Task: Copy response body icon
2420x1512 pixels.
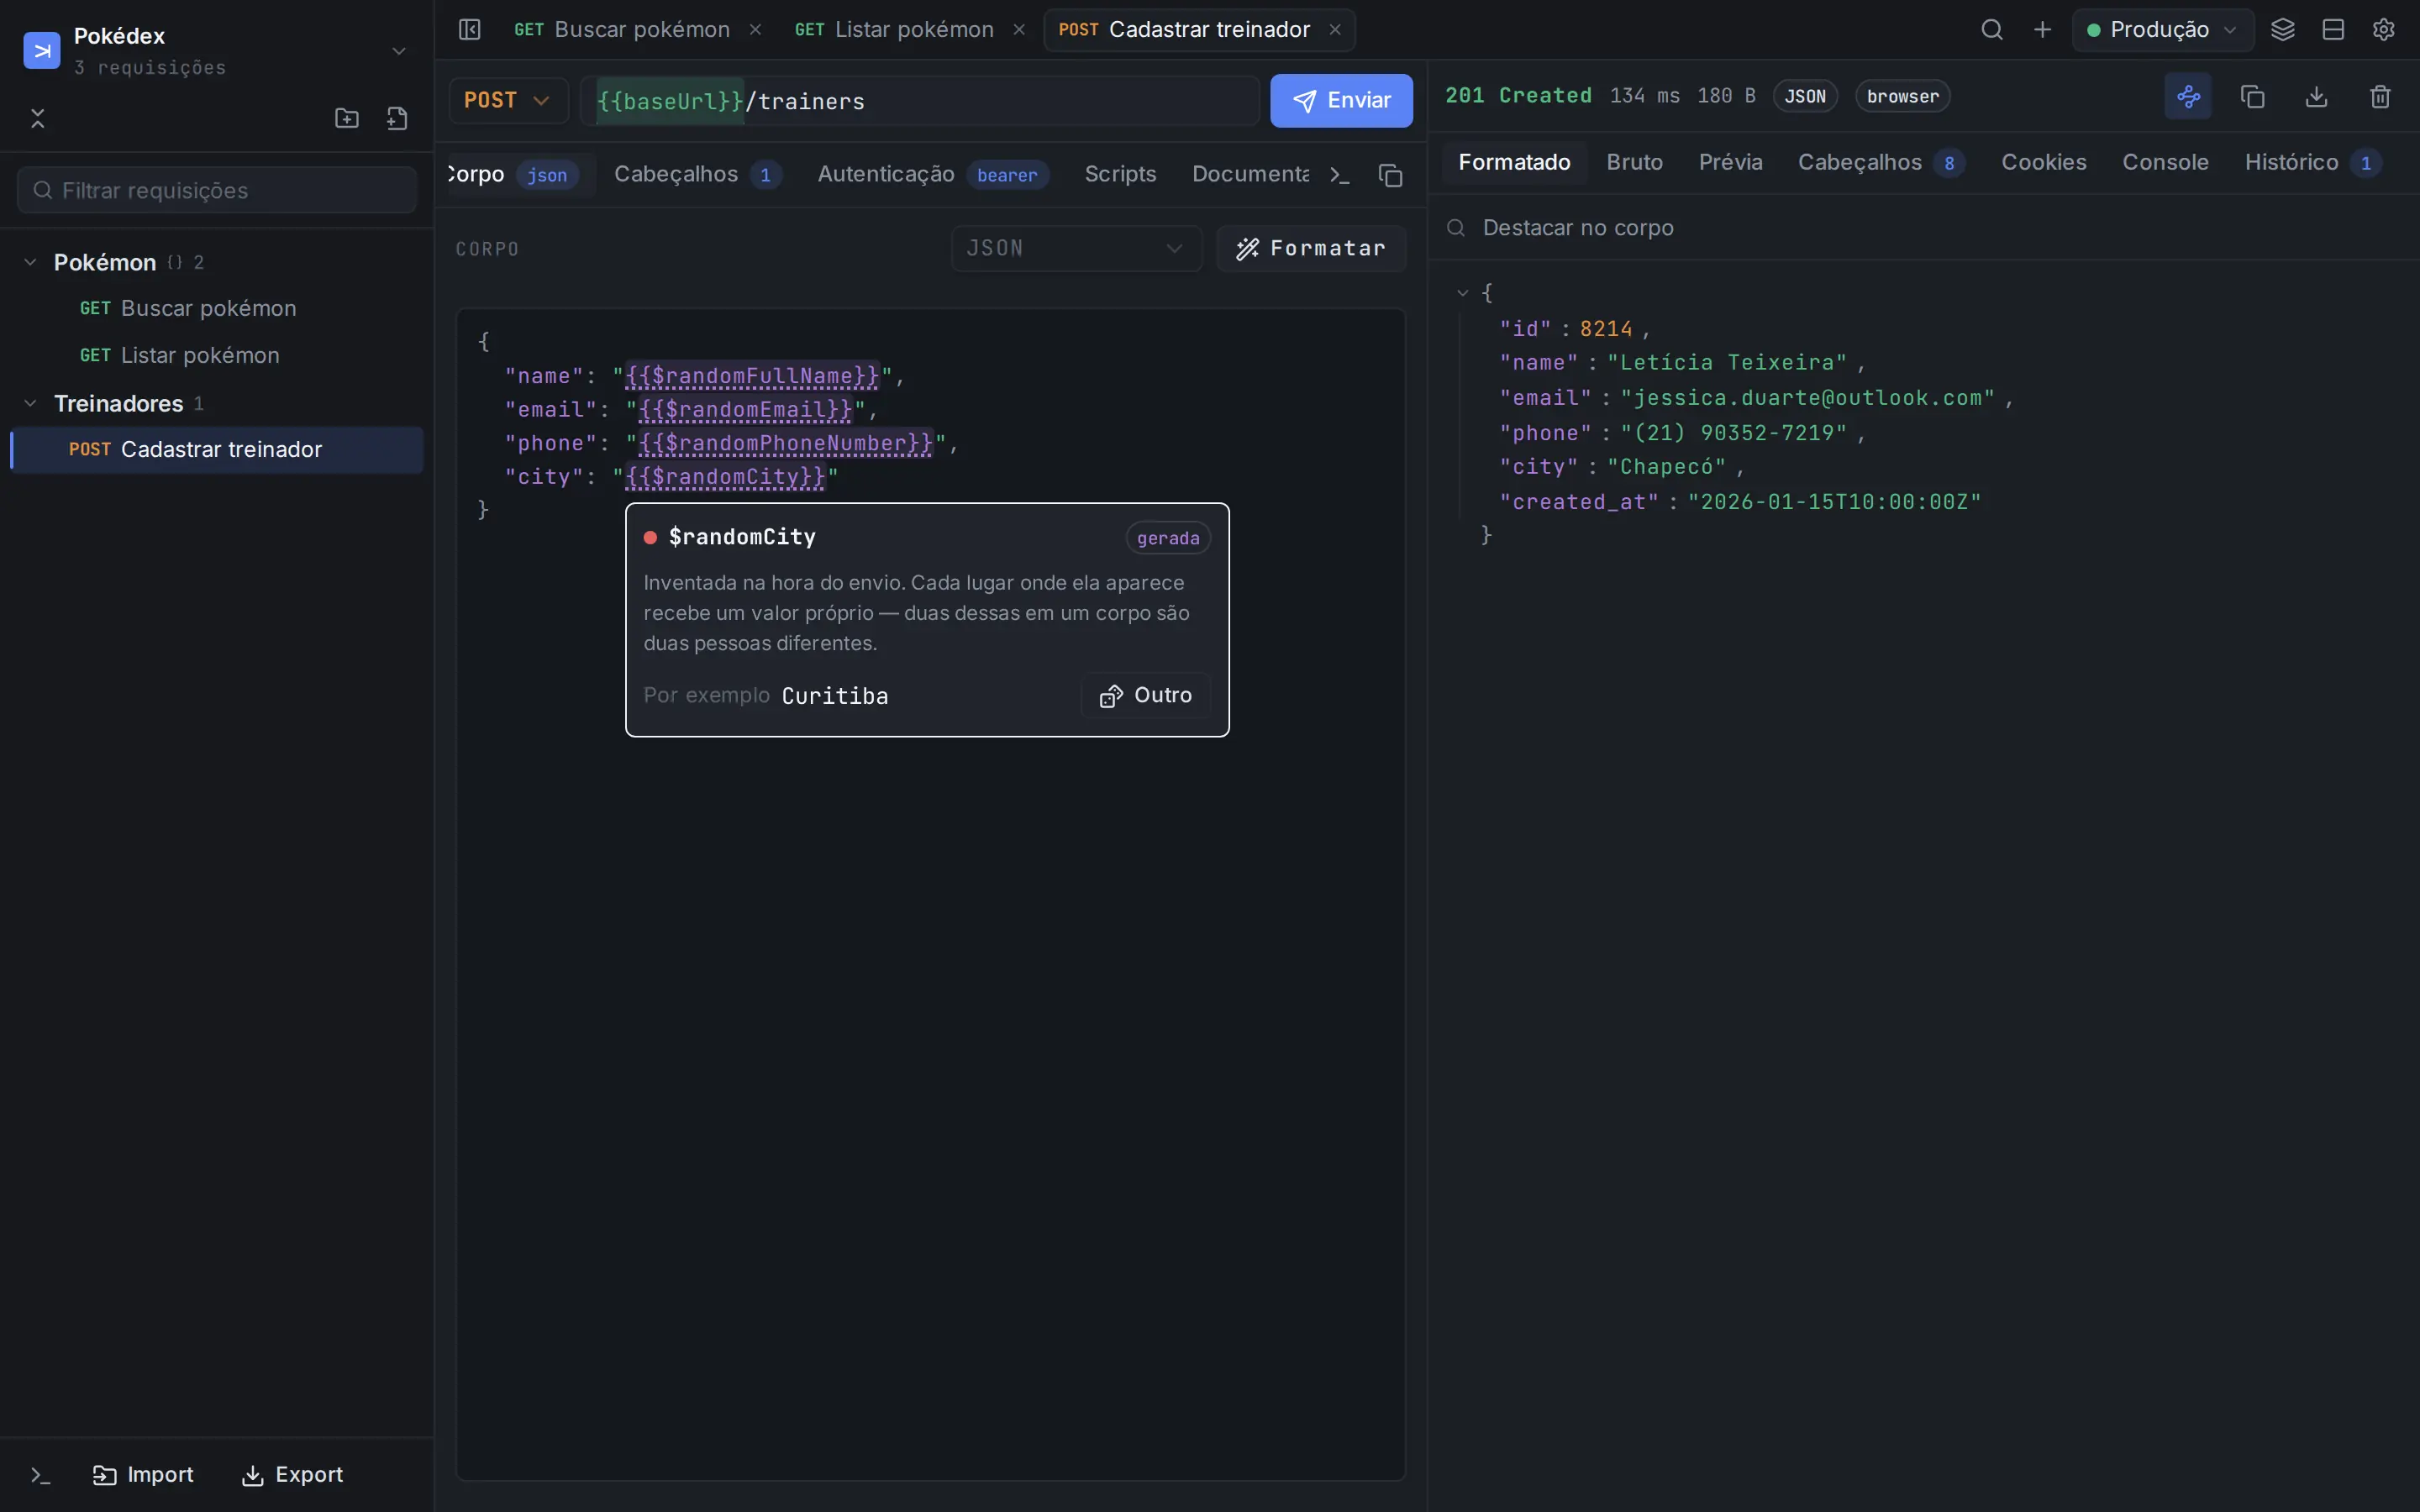Action: coord(2252,96)
